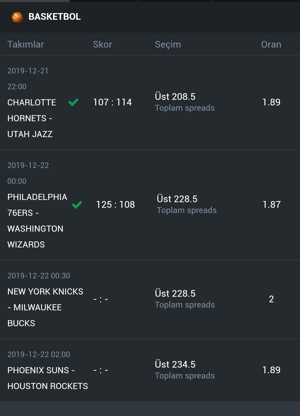Select Üst 234.5 for Suns - Rockets
Screen dimensions: 300x416
pos(175,364)
